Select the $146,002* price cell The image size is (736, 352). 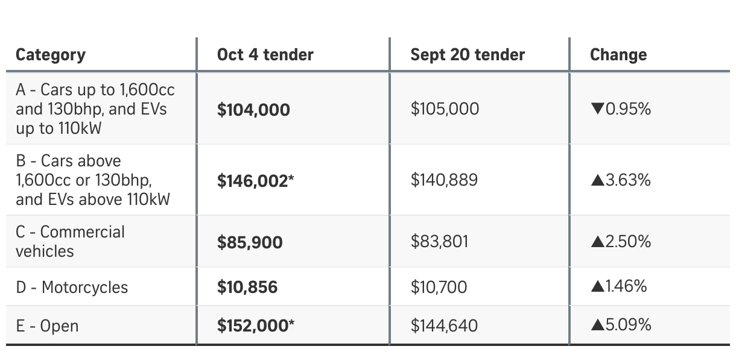pos(256,181)
